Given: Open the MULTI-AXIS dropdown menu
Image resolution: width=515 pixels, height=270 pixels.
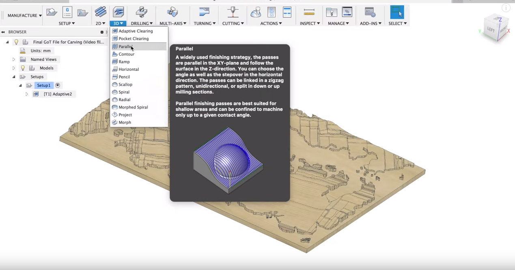Looking at the screenshot, I should pyautogui.click(x=173, y=23).
